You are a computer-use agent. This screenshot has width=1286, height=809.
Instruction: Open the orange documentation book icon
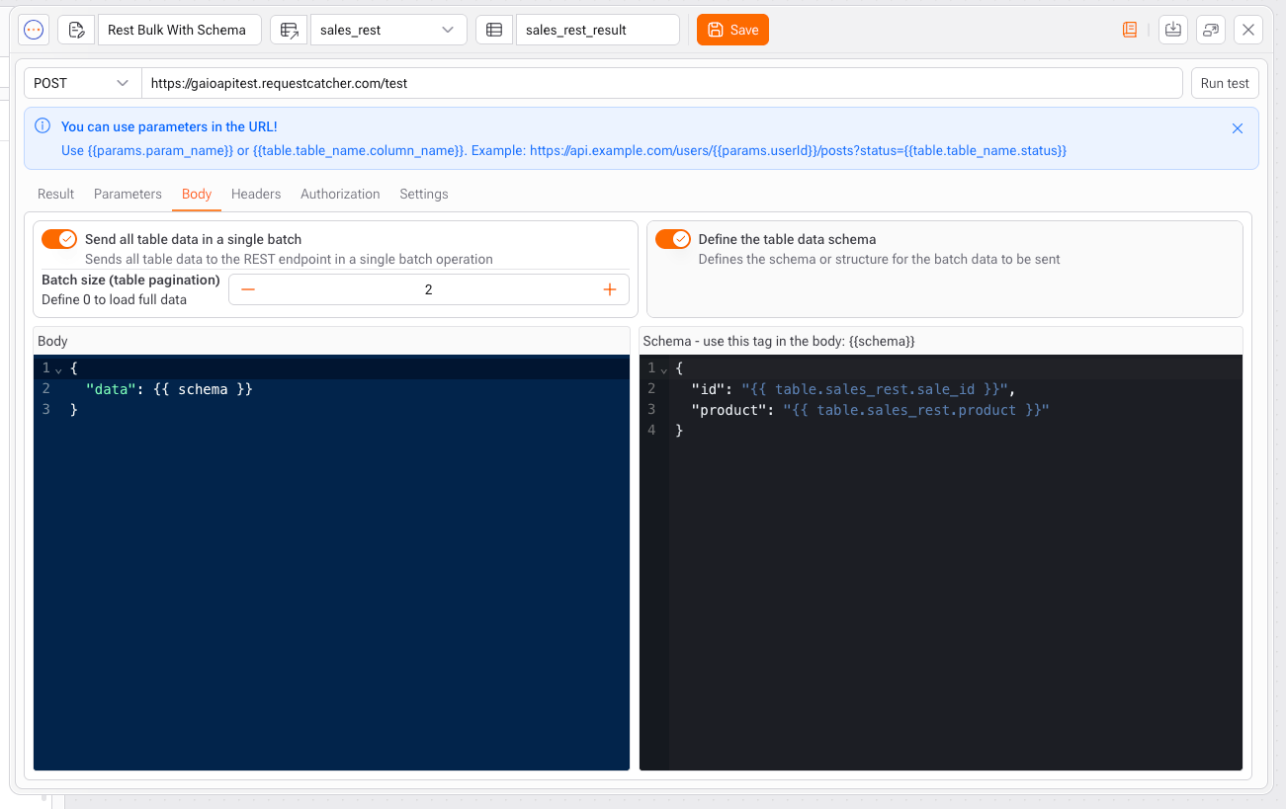(x=1130, y=30)
